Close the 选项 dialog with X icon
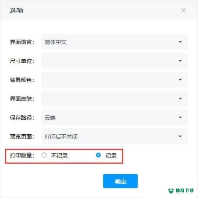The width and height of the screenshot is (198, 198). click(183, 10)
